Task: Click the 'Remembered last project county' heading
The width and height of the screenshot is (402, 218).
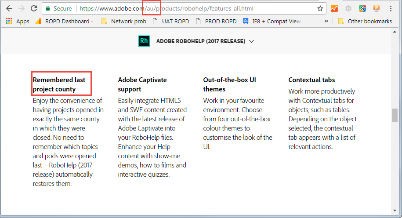Action: (x=59, y=84)
